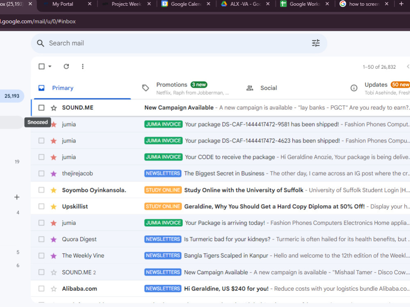Viewport: 410px width, 307px height.
Task: Switch to the Promotions tab
Action: pos(187,88)
